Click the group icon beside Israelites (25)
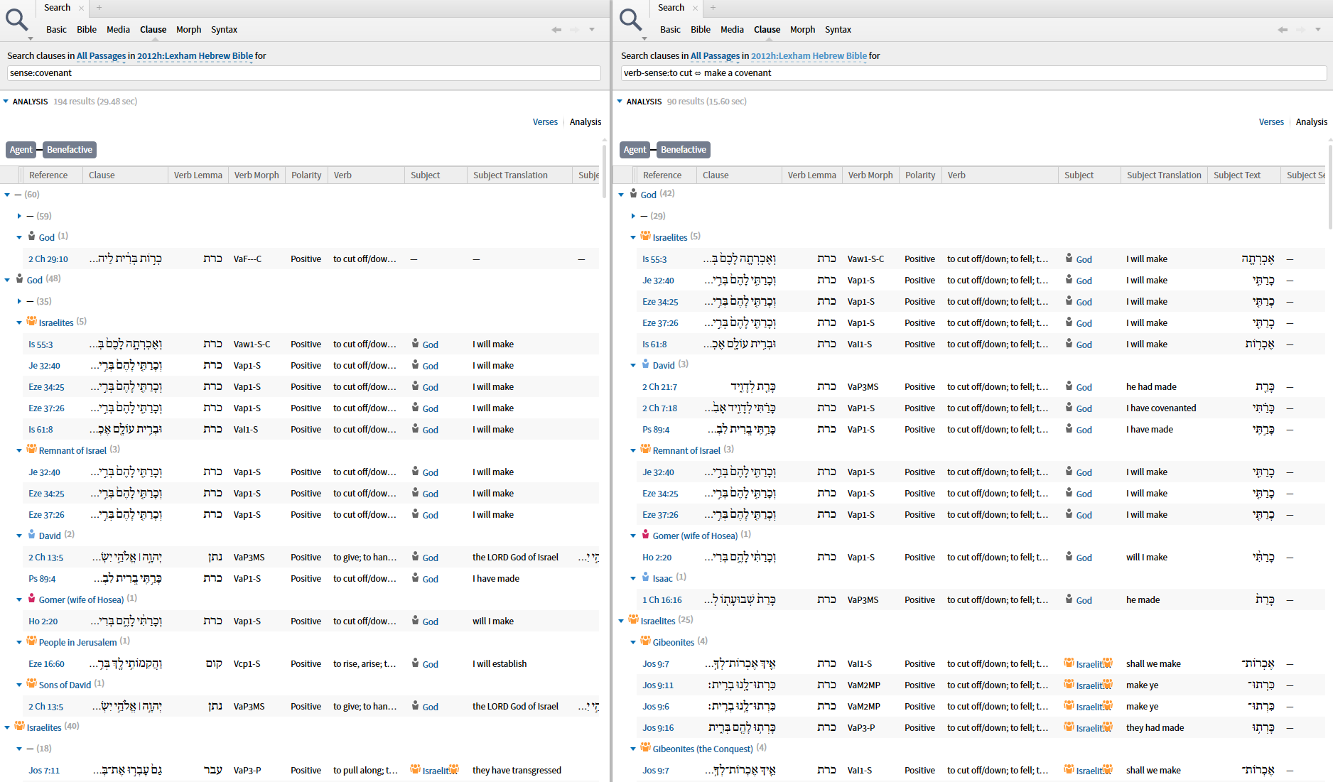Image resolution: width=1333 pixels, height=782 pixels. pyautogui.click(x=634, y=619)
